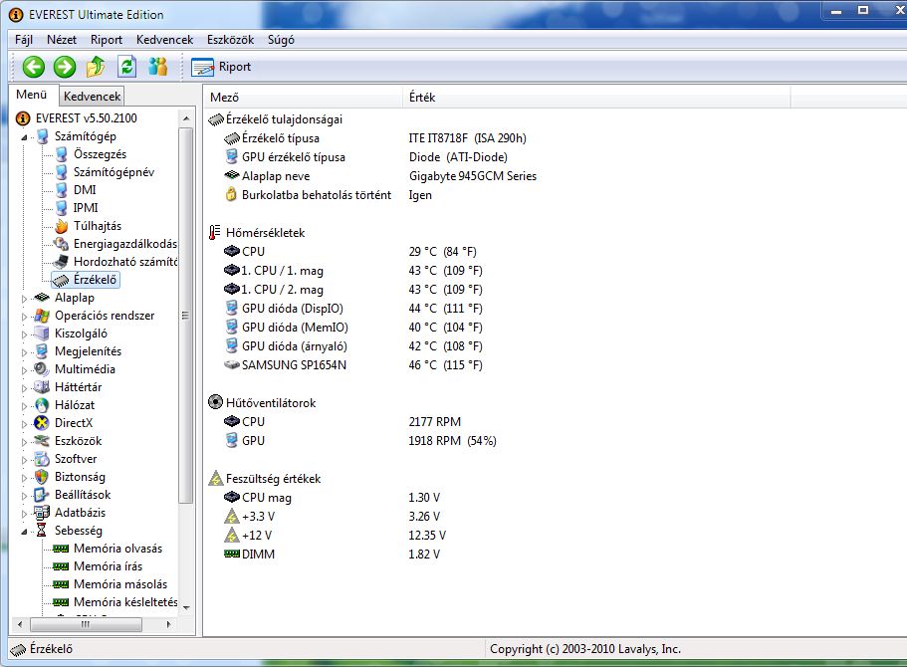This screenshot has width=907, height=667.
Task: Click the Sebesség hourglass icon
Action: point(42,531)
